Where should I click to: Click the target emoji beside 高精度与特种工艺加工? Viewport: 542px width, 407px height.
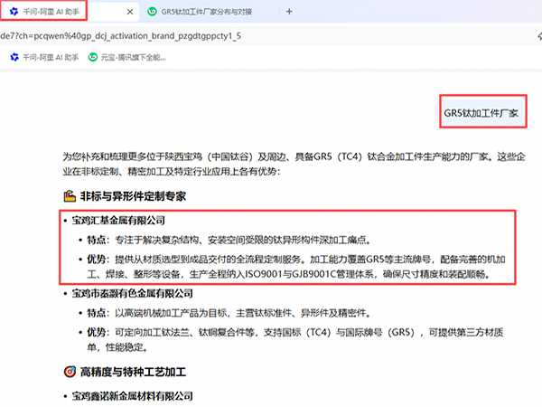pyautogui.click(x=70, y=372)
